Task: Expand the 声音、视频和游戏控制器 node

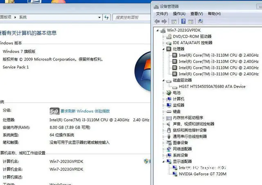Action: (x=163, y=124)
